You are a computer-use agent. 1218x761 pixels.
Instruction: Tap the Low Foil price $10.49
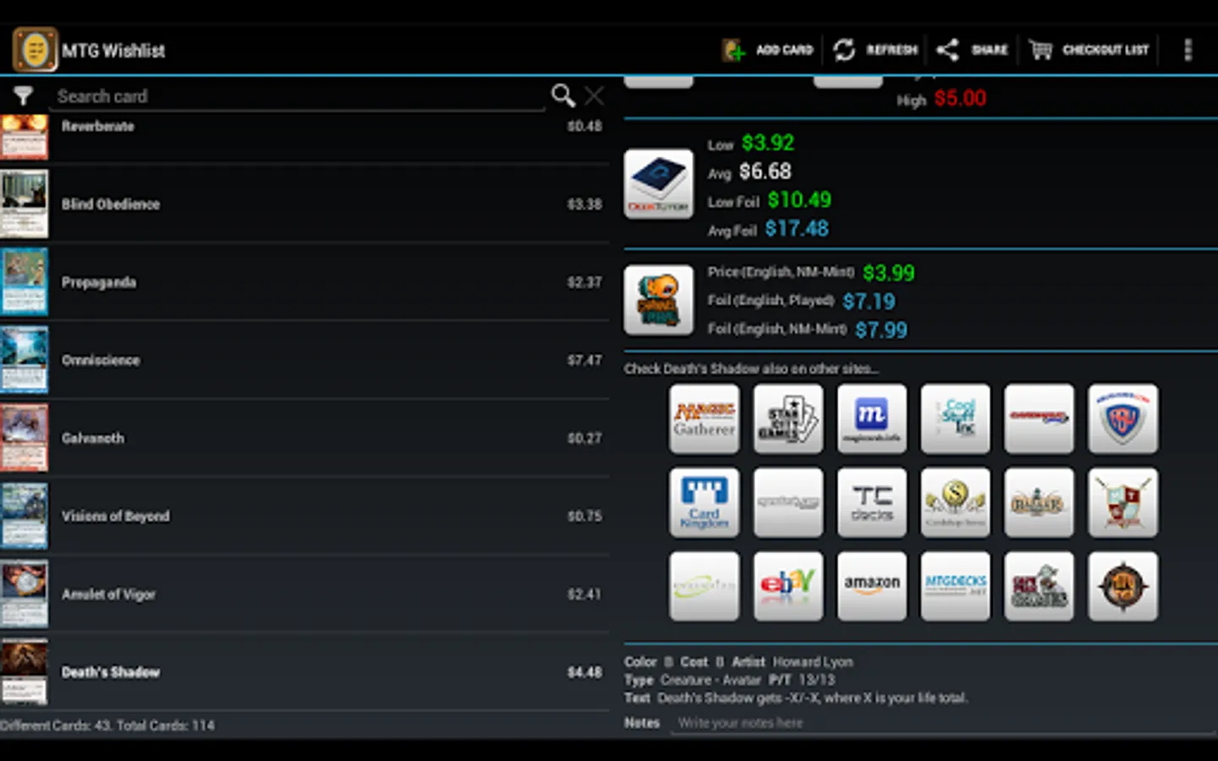pyautogui.click(x=799, y=200)
